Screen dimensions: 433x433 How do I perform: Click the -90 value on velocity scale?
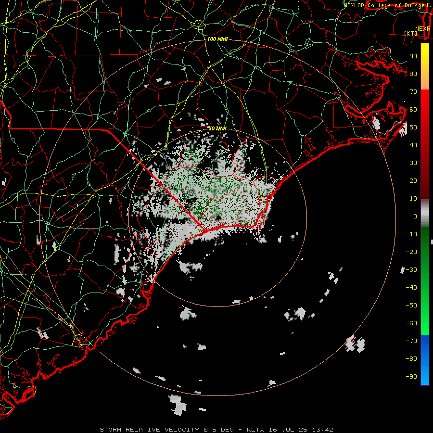411,377
